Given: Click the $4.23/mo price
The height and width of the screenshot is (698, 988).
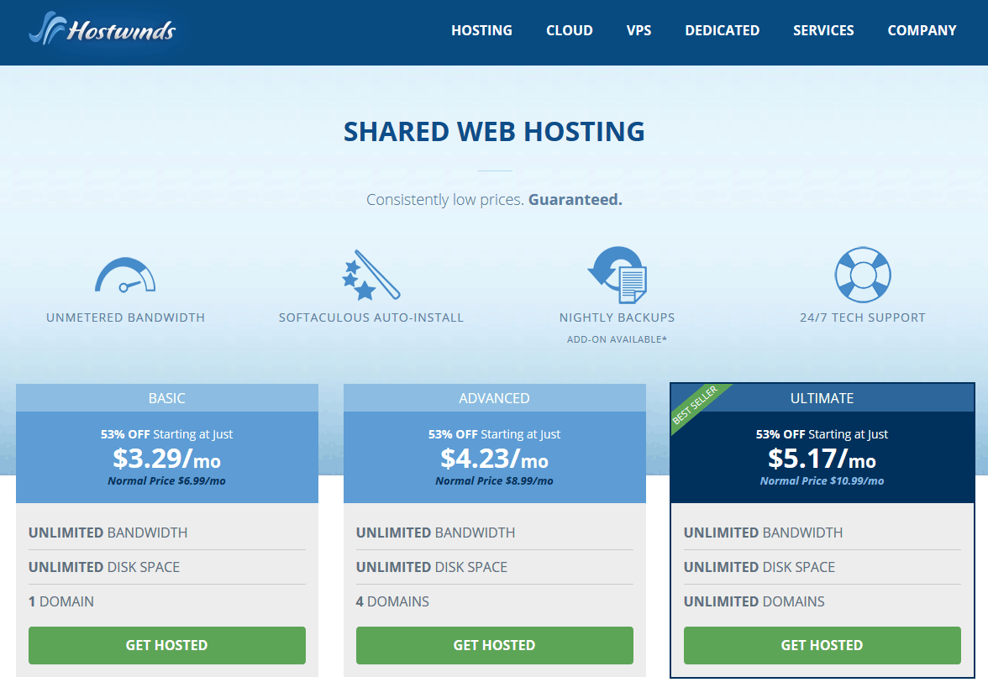Looking at the screenshot, I should [495, 459].
